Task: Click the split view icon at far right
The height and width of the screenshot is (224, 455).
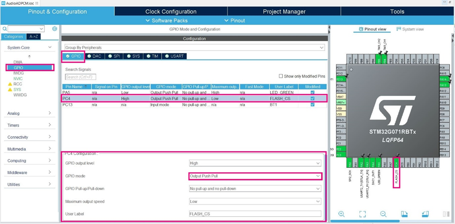Action: (x=446, y=214)
